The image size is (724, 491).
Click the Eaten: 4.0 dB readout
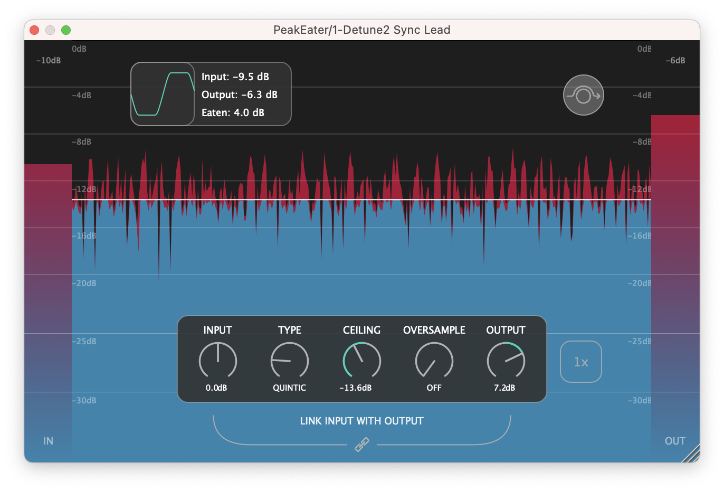tap(233, 112)
